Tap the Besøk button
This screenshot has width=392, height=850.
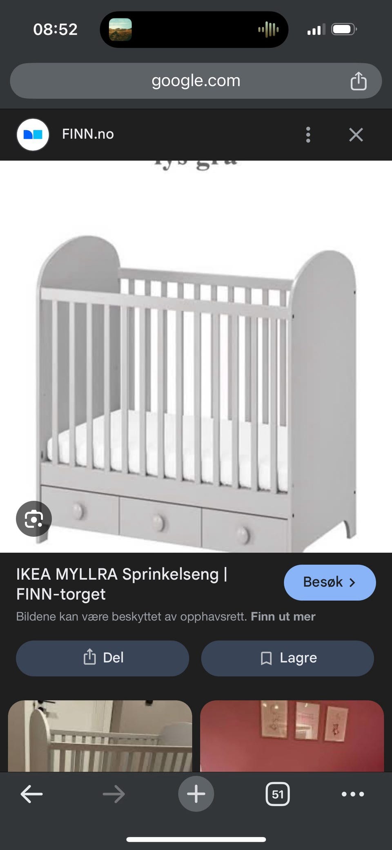(330, 582)
